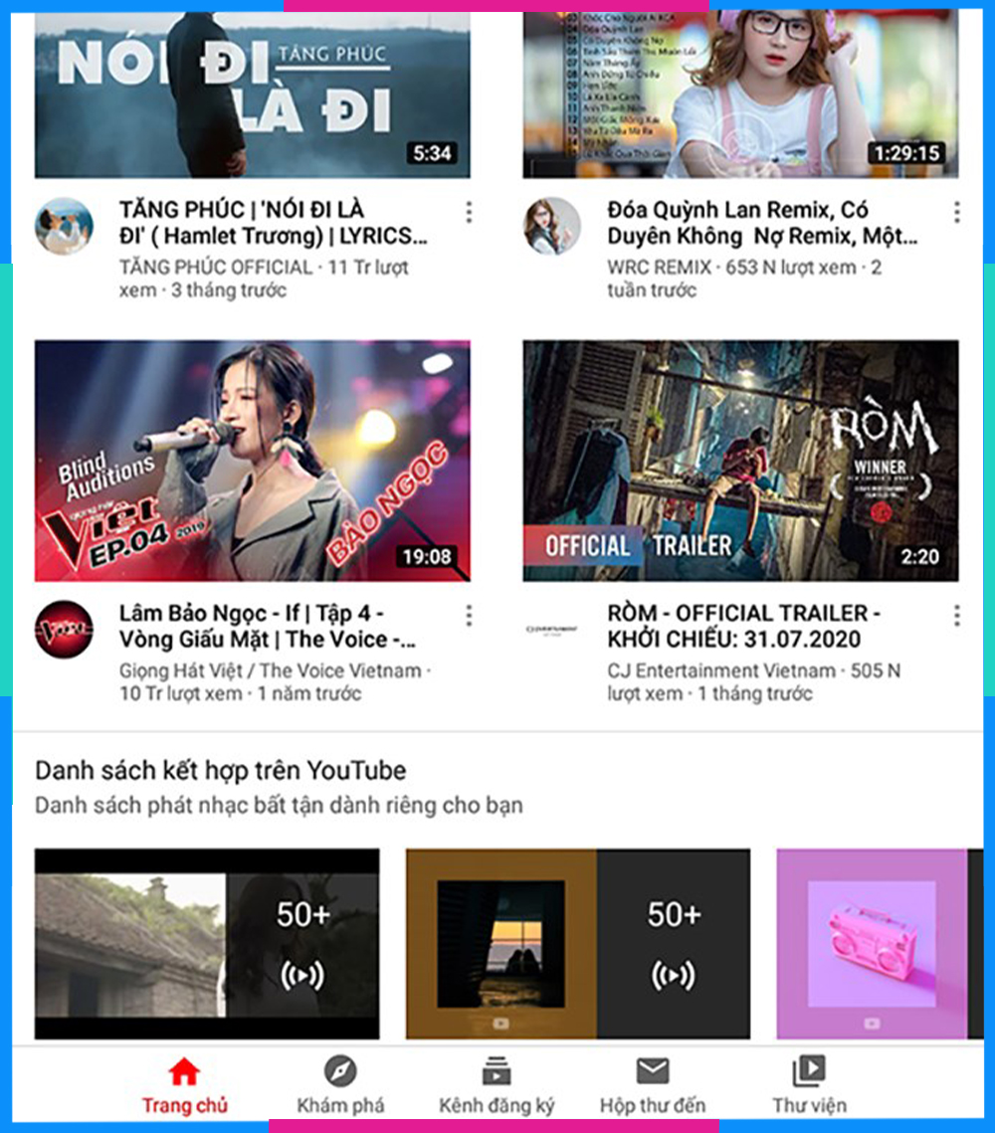Screen dimensions: 995x1133
Task: Open the second 50+ mix with window sunset
Action: 578,944
